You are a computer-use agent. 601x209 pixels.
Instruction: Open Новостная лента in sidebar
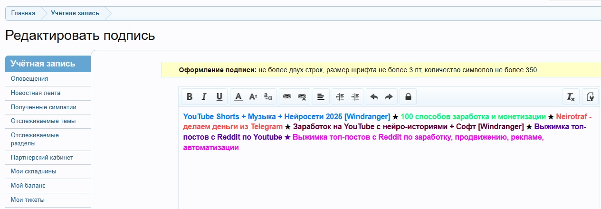48,93
